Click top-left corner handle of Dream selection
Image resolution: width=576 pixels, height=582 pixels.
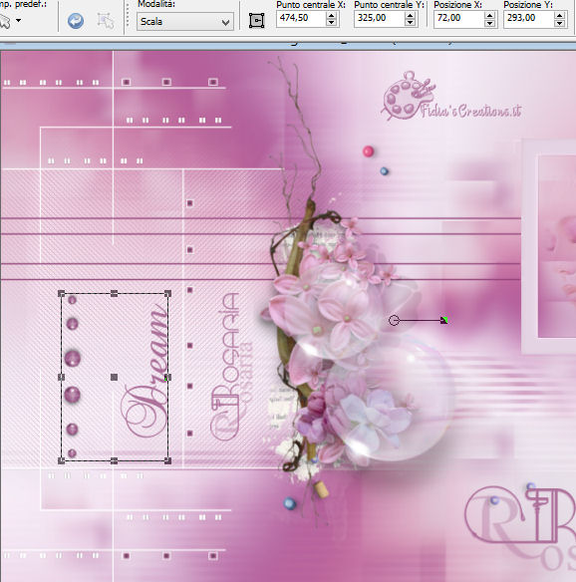62,294
